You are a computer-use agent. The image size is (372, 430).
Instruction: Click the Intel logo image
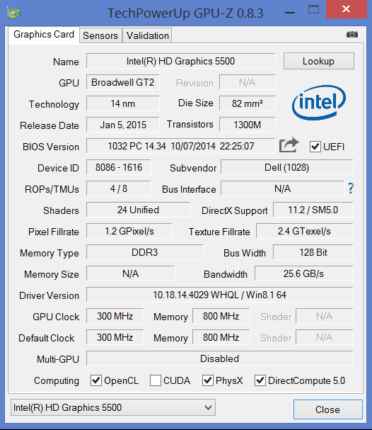pyautogui.click(x=319, y=102)
